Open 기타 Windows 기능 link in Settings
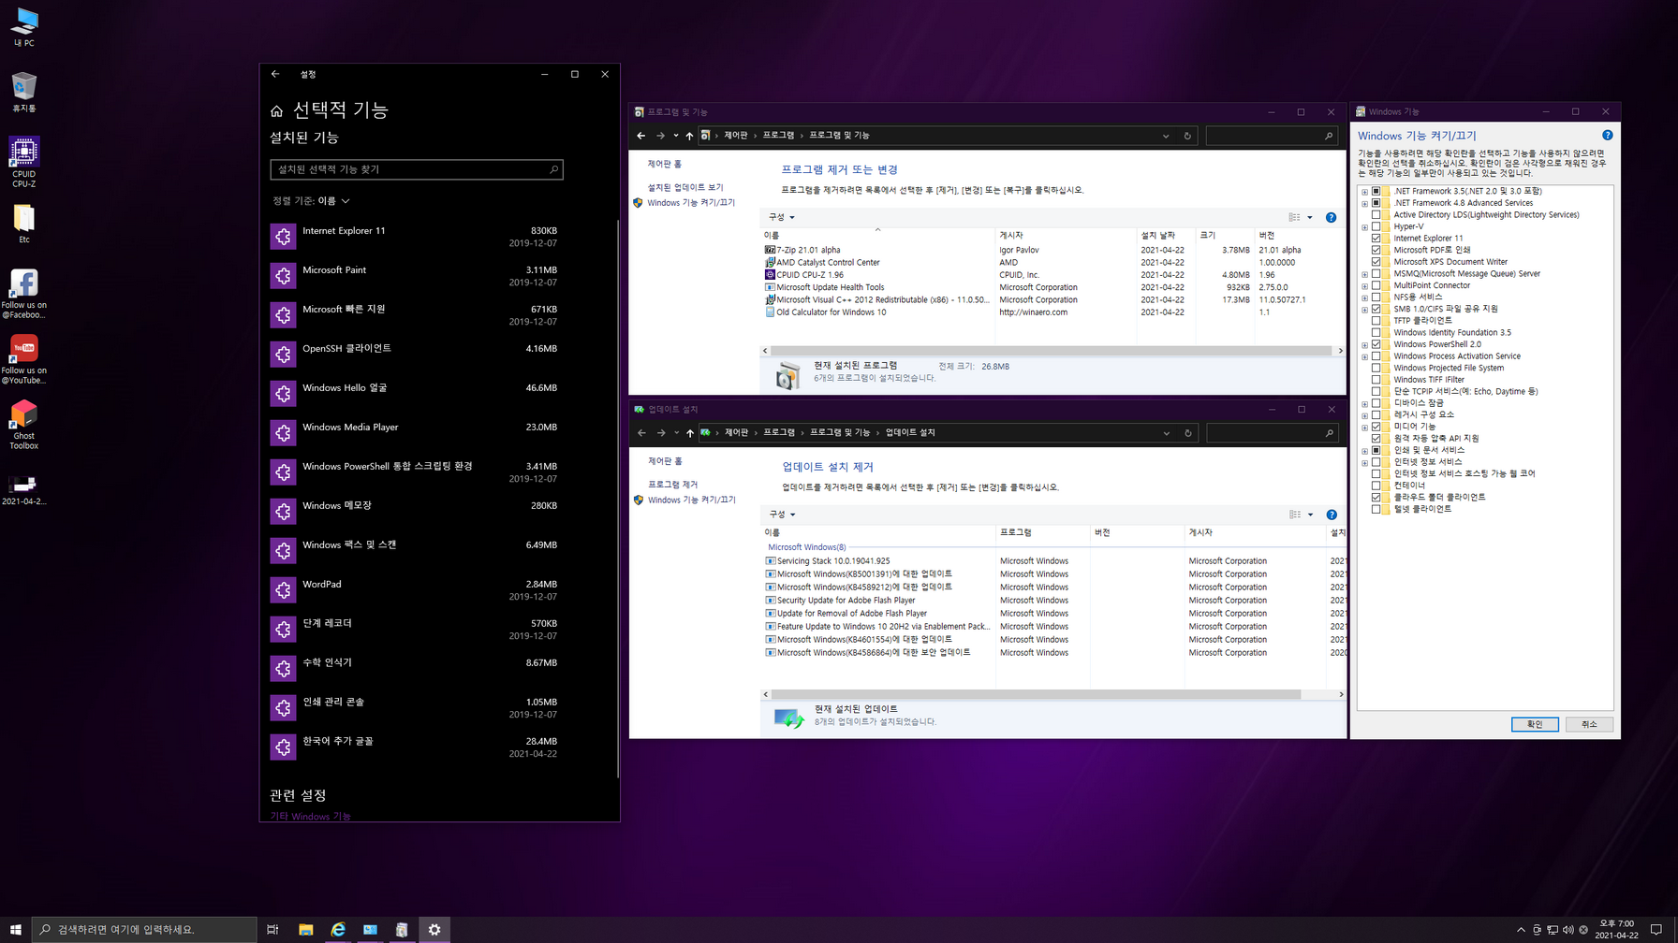The image size is (1678, 943). 310,816
